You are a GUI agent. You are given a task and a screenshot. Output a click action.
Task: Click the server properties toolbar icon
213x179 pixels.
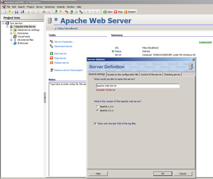pyautogui.click(x=66, y=12)
